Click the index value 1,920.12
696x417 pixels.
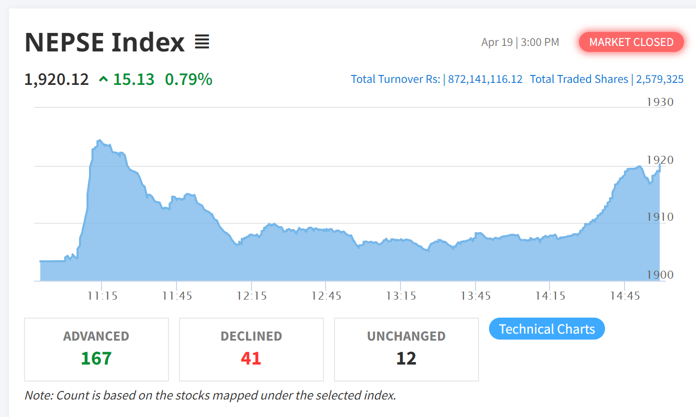(56, 79)
